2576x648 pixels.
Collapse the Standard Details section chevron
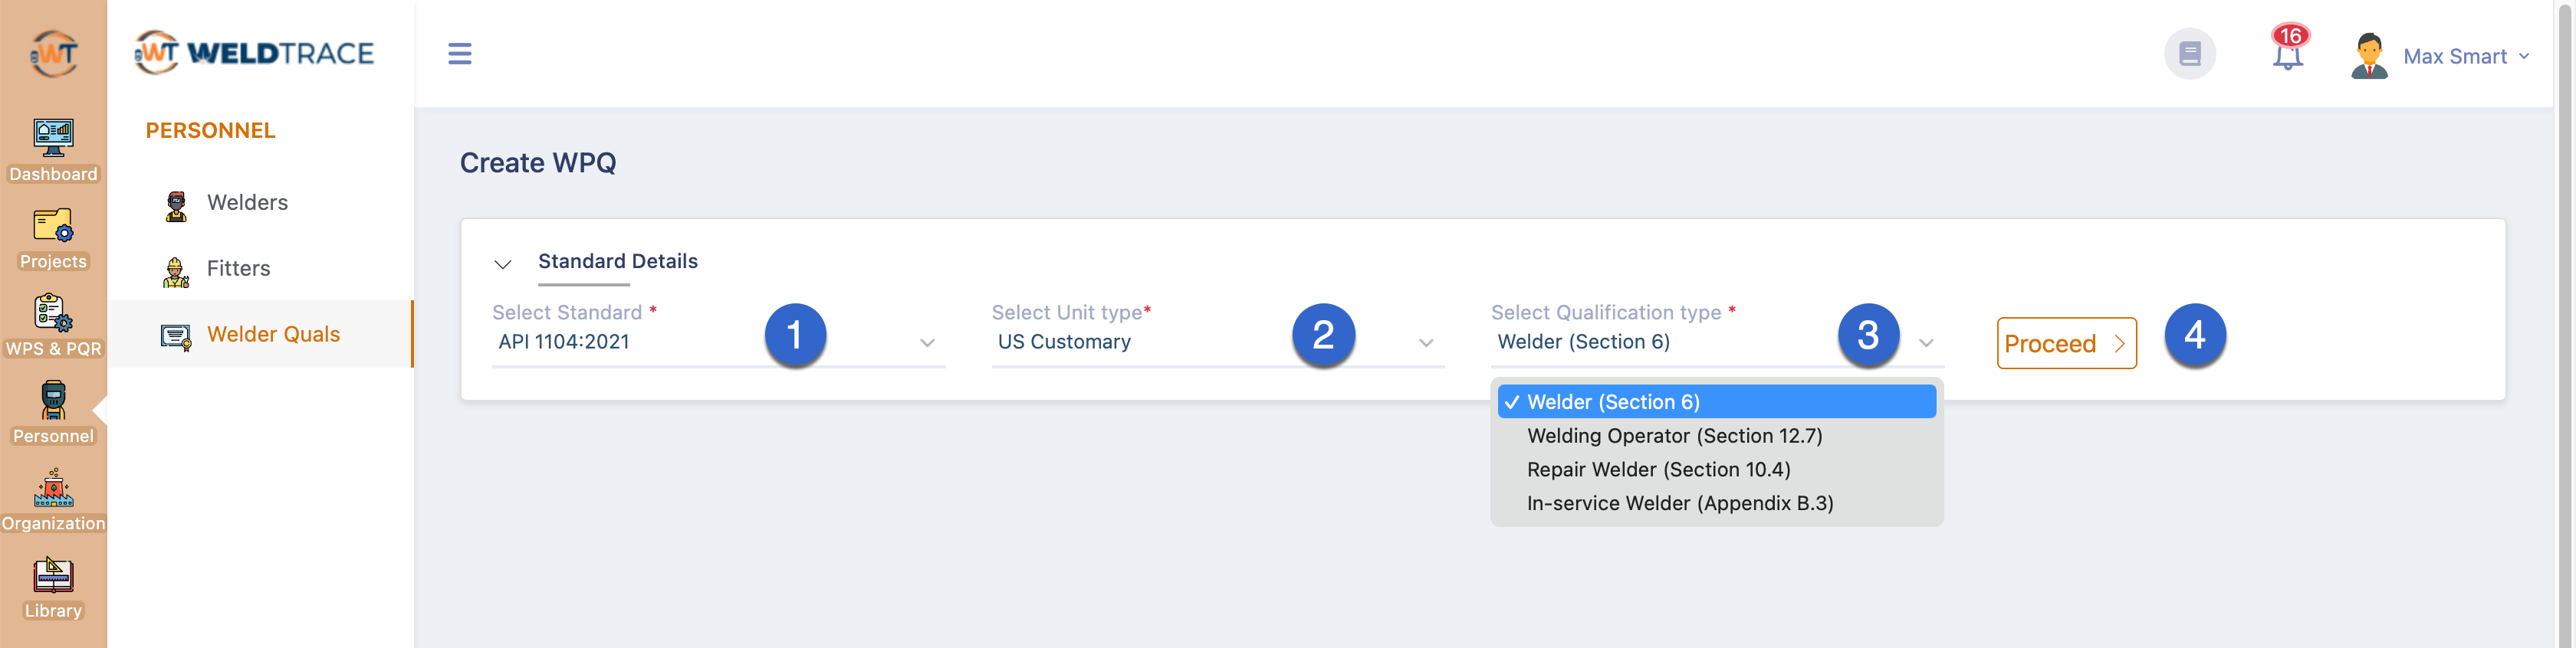(503, 263)
